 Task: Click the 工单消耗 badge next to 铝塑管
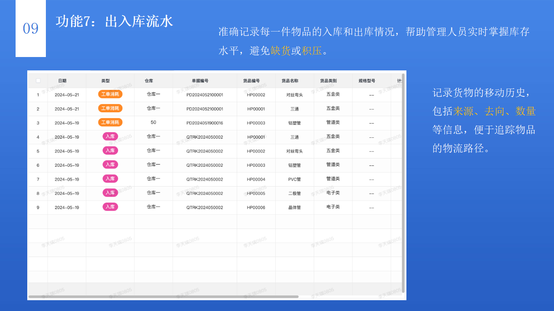coord(110,122)
